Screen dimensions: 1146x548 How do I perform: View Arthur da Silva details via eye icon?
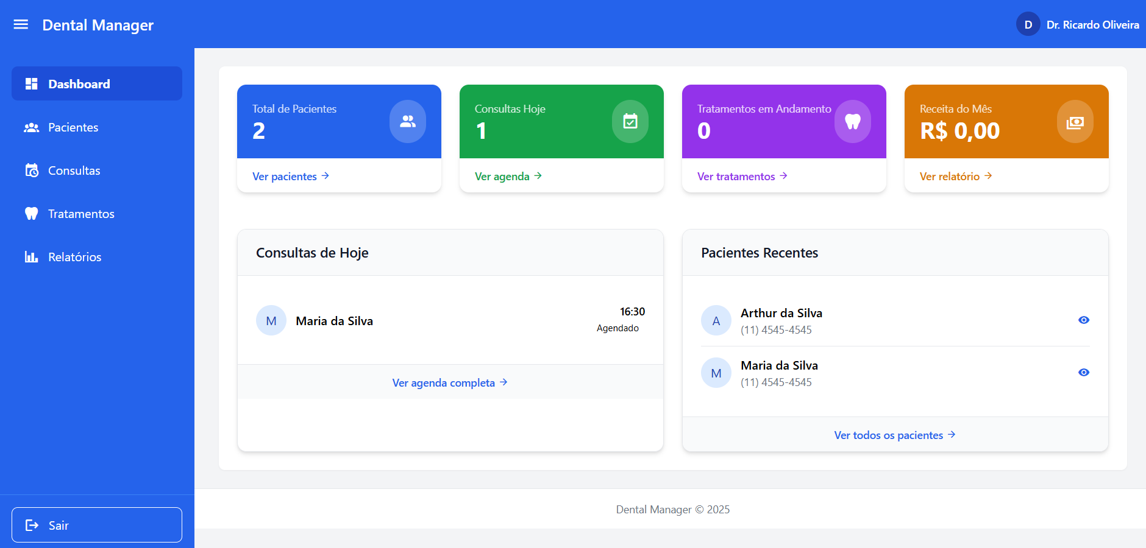click(1083, 320)
